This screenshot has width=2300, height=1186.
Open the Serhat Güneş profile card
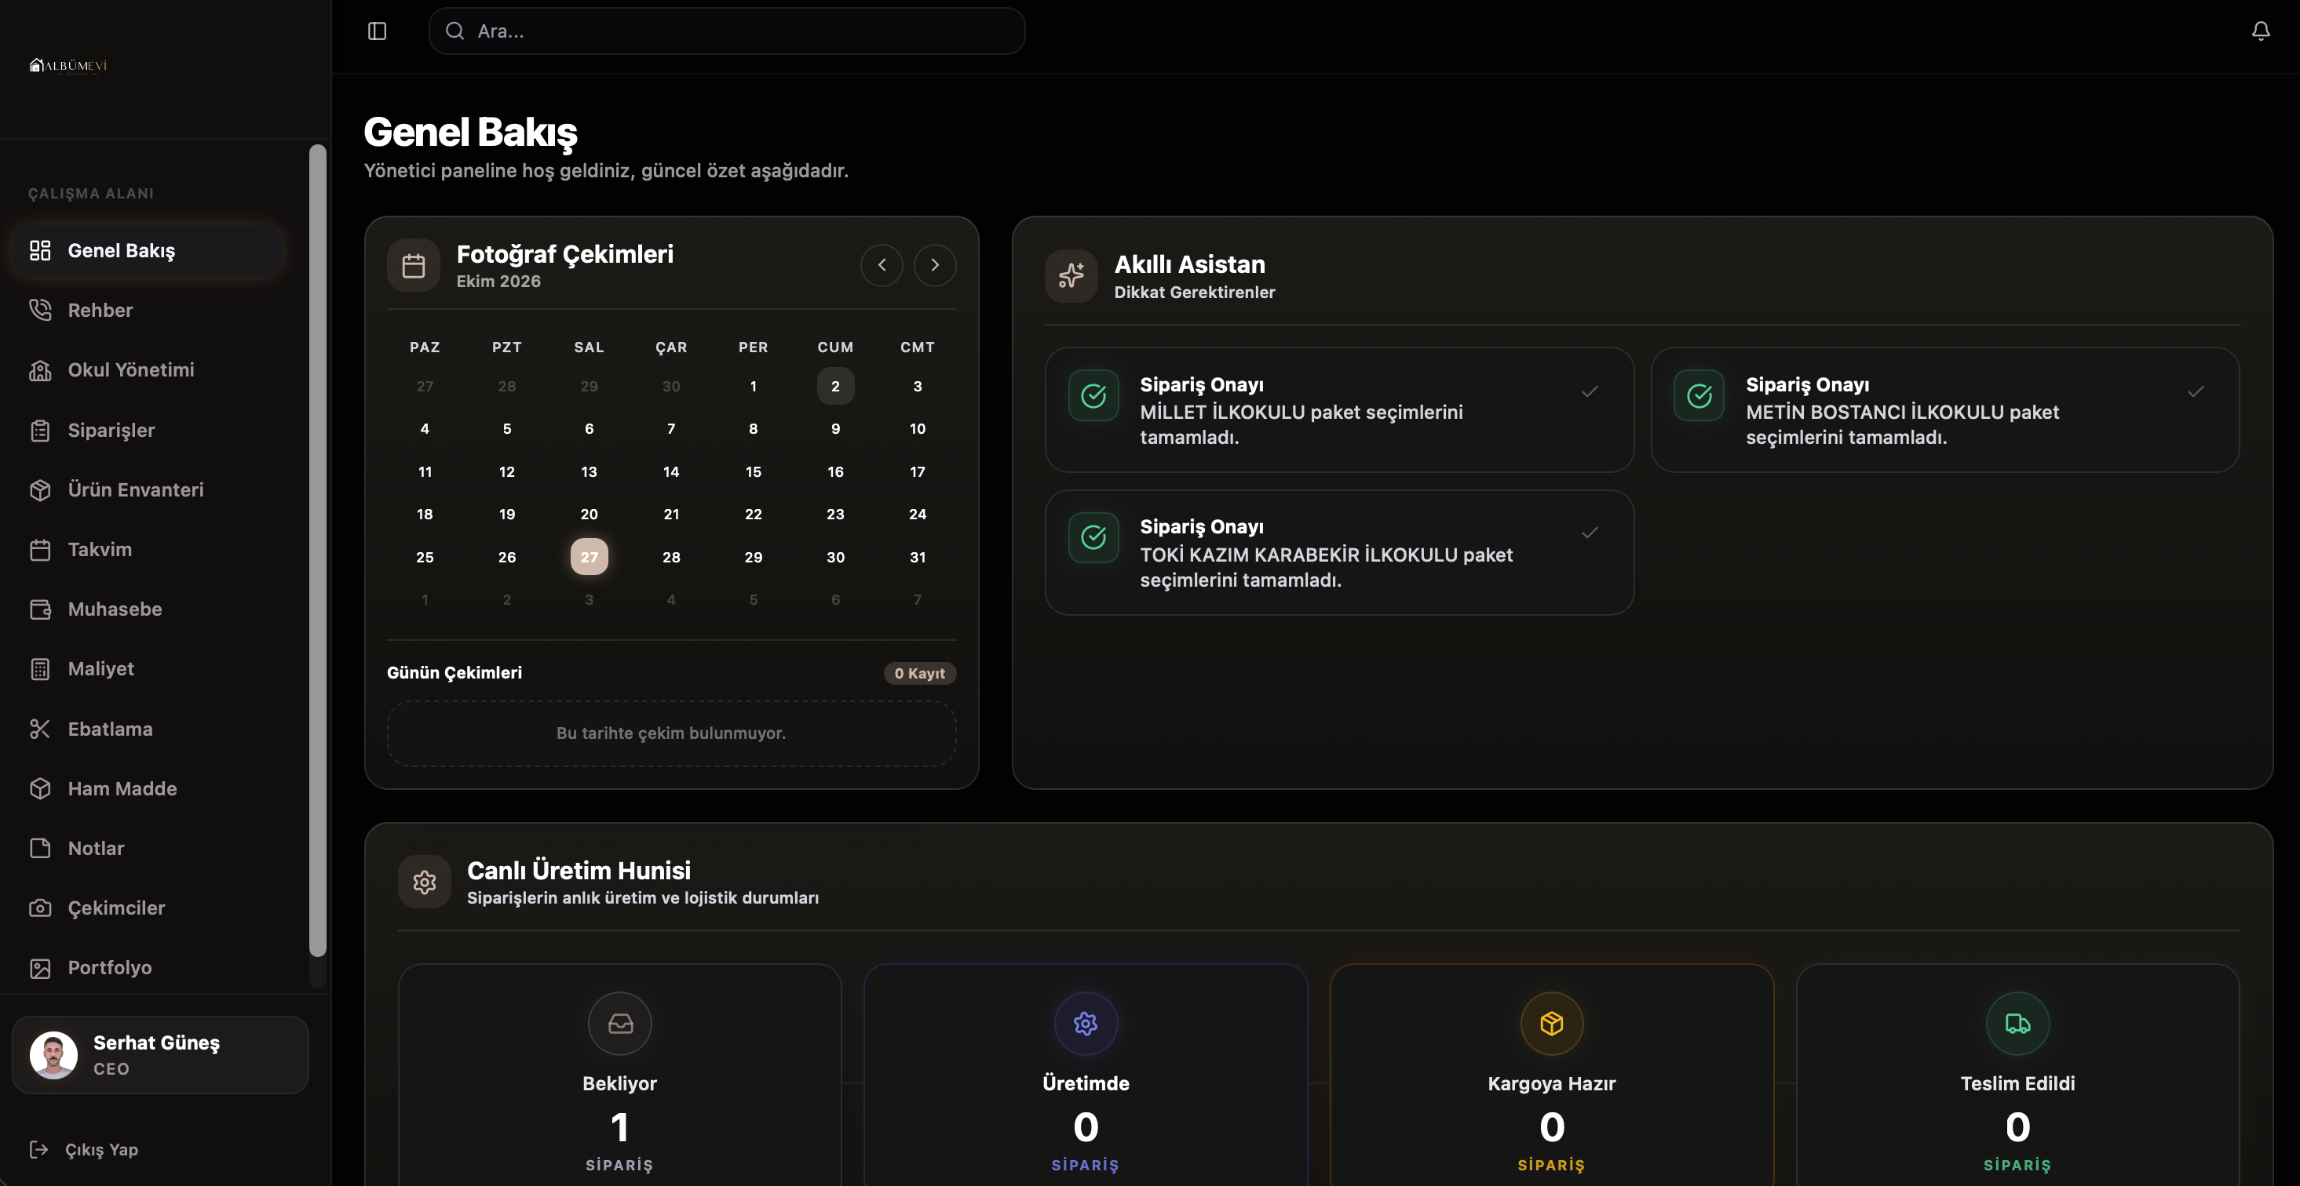coord(161,1054)
